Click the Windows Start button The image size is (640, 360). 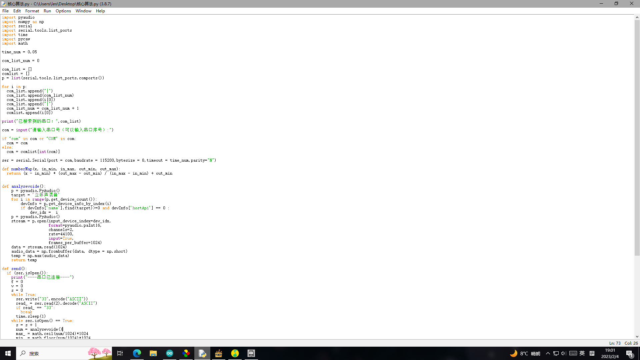[8, 353]
